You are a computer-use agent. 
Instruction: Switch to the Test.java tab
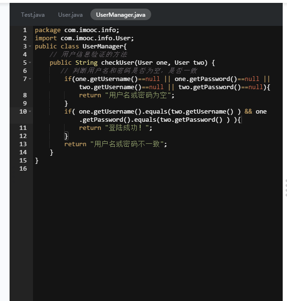(x=33, y=15)
